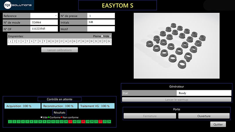The width and height of the screenshot is (235, 132).
Task: Click the N° de presse field
Action: click(x=101, y=16)
